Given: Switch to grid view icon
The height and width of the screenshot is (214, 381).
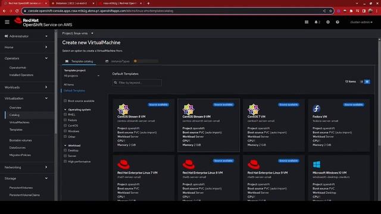Looking at the screenshot, I should point(367,82).
